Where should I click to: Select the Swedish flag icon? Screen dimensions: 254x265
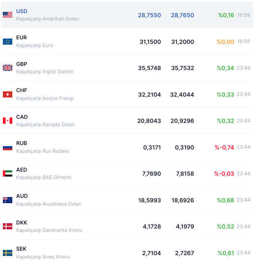(7, 253)
